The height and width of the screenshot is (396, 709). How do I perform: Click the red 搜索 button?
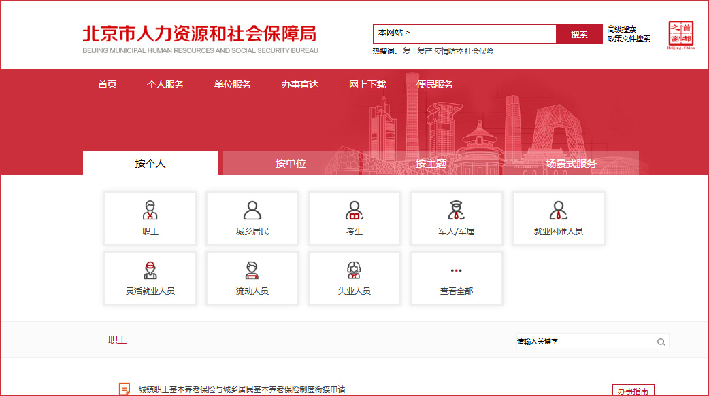point(579,35)
